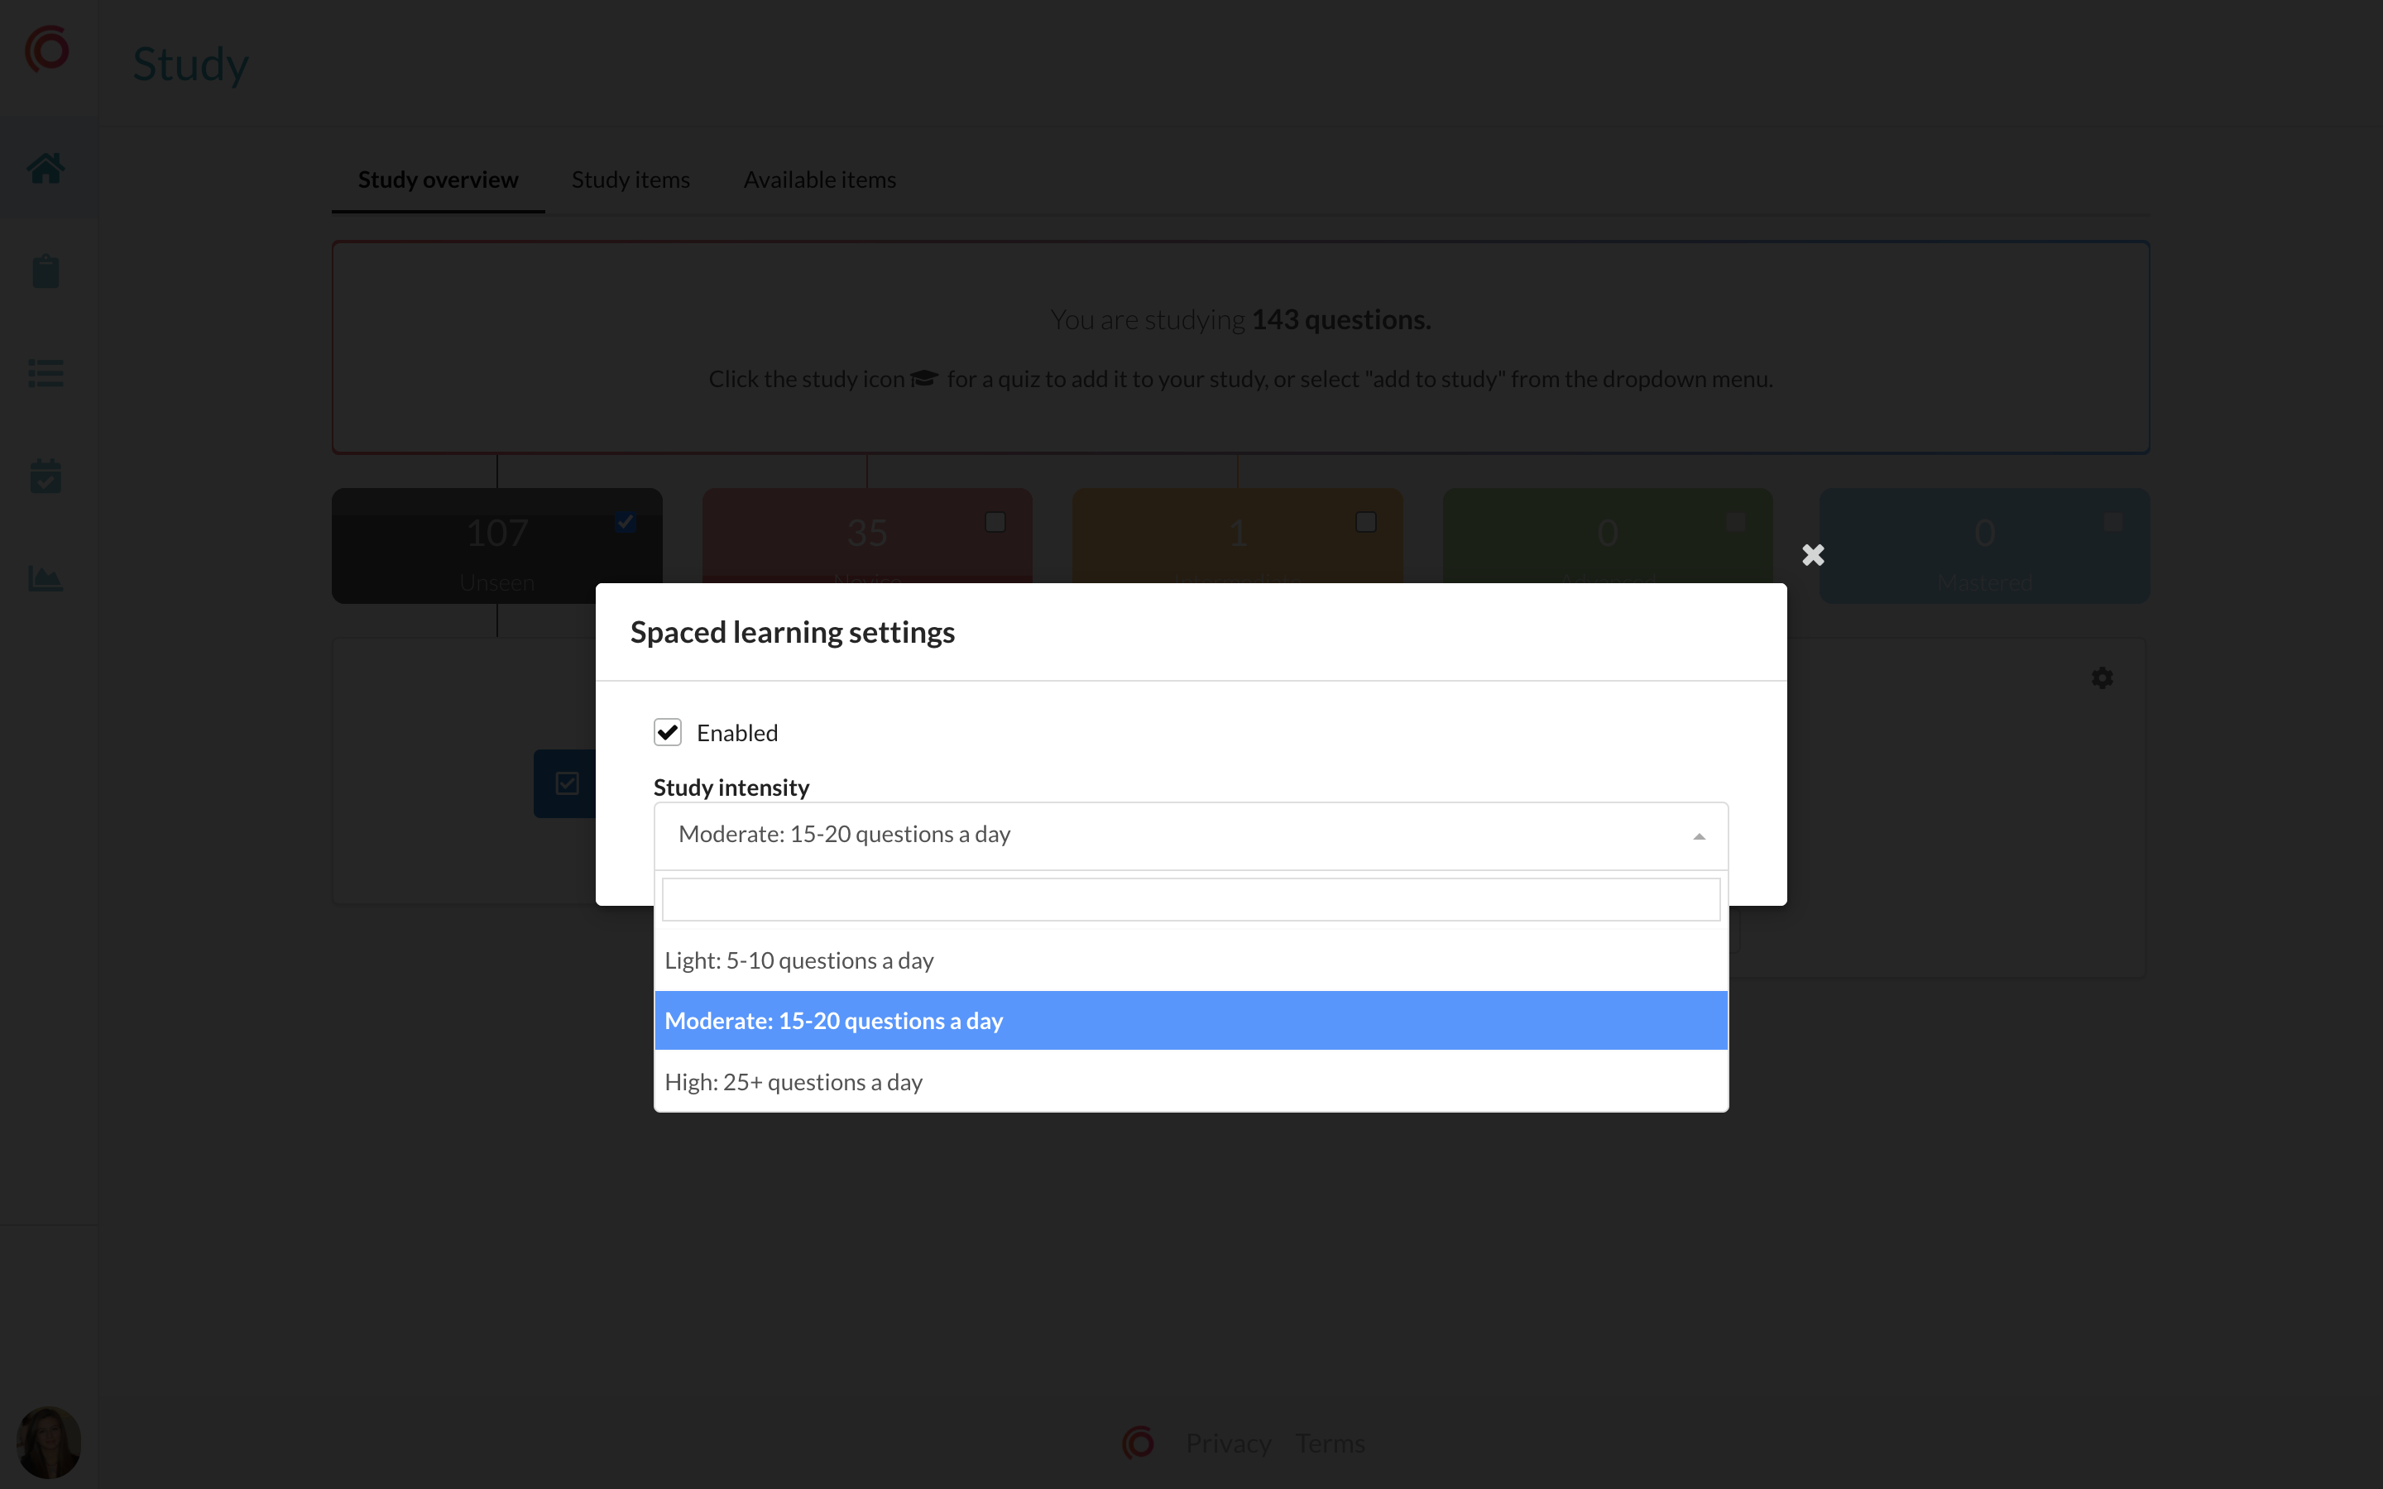Open the gear settings icon
Screen dimensions: 2383x1489
(x=2103, y=677)
